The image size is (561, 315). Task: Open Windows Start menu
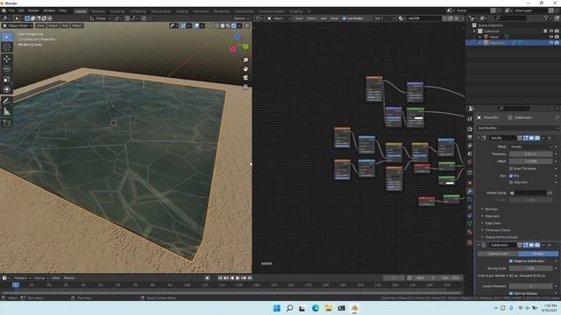click(277, 308)
